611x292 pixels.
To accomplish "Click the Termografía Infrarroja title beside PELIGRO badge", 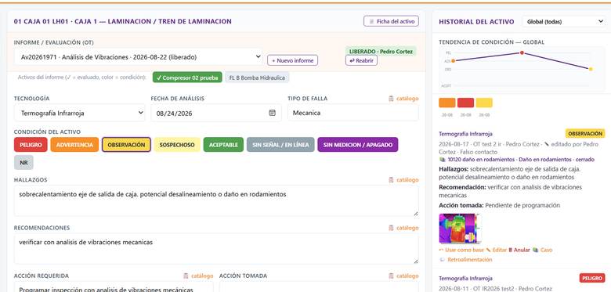I will click(465, 278).
